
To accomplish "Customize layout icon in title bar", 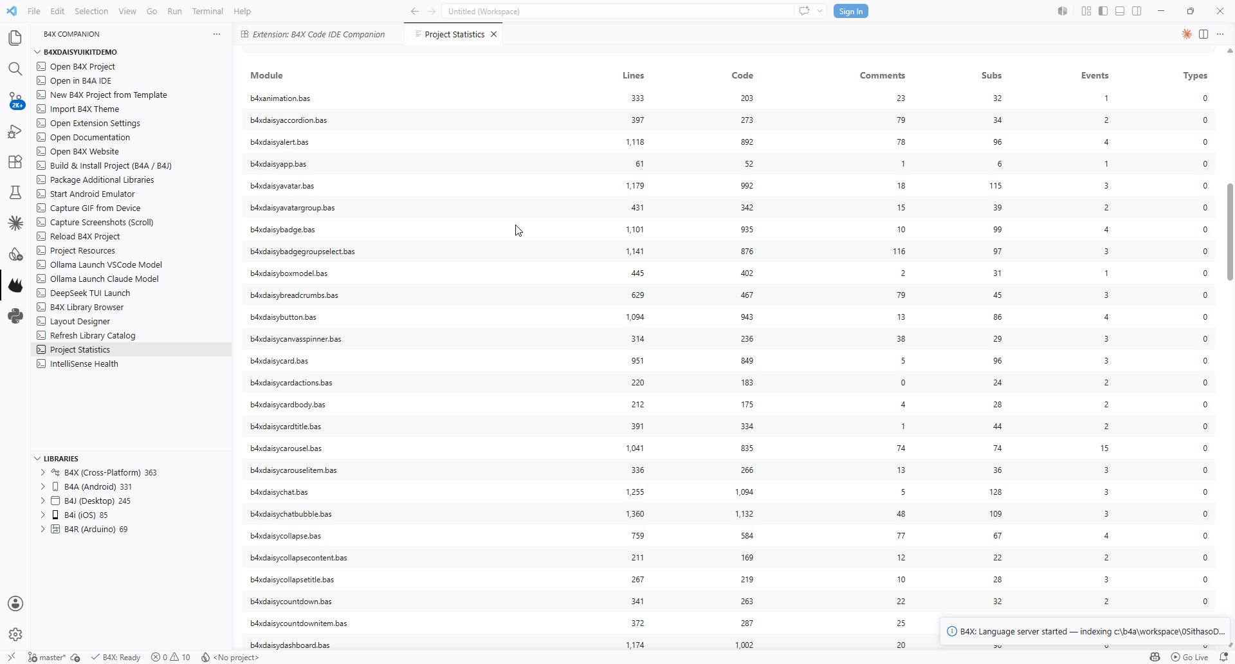I will point(1086,11).
